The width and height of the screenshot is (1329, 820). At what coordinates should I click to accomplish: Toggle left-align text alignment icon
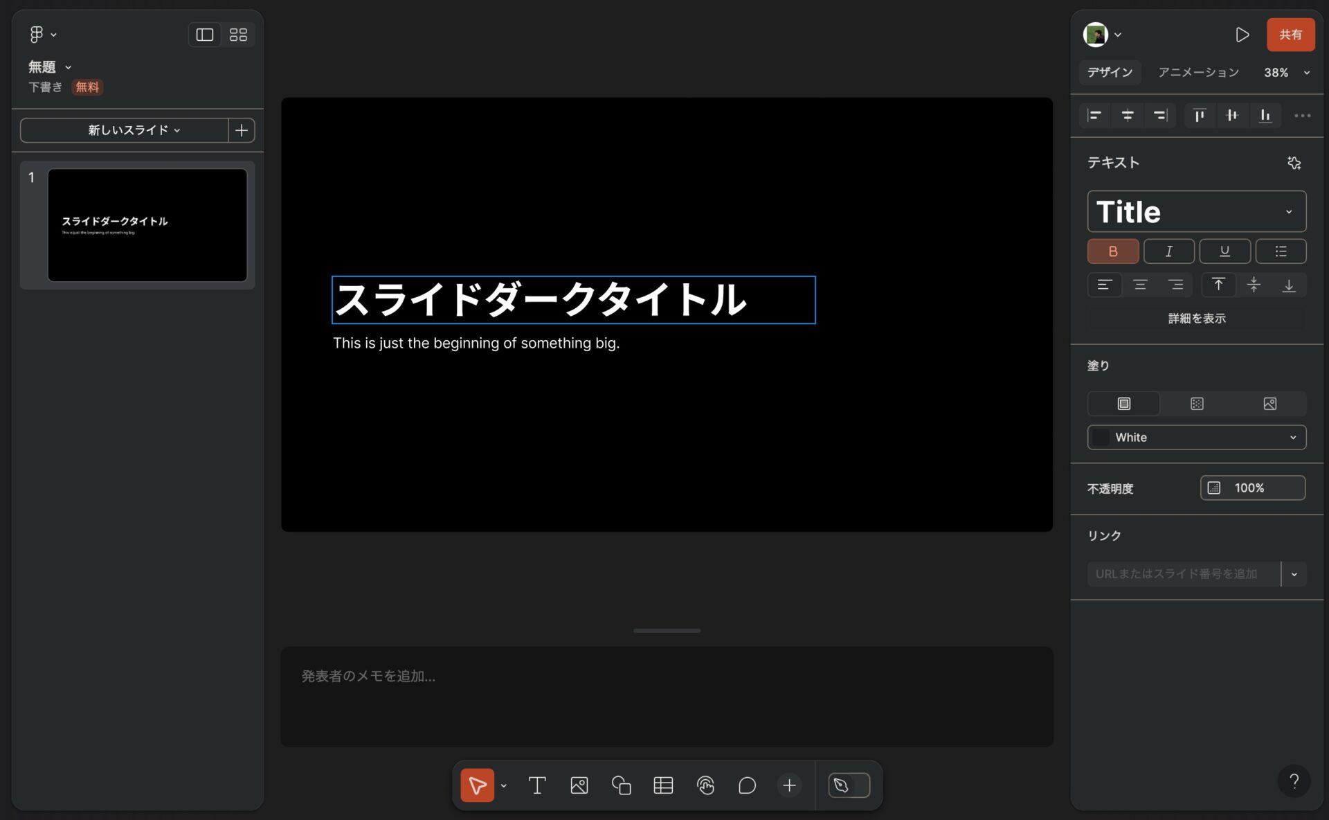(1104, 285)
